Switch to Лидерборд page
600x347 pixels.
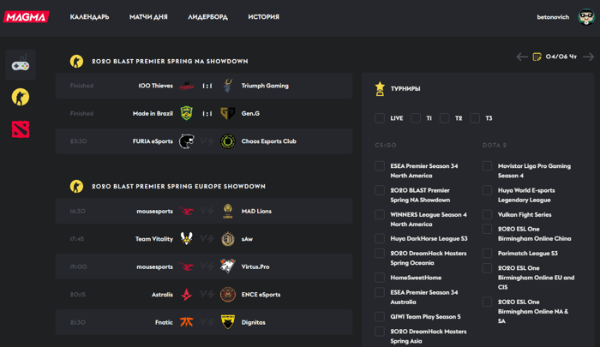point(207,17)
